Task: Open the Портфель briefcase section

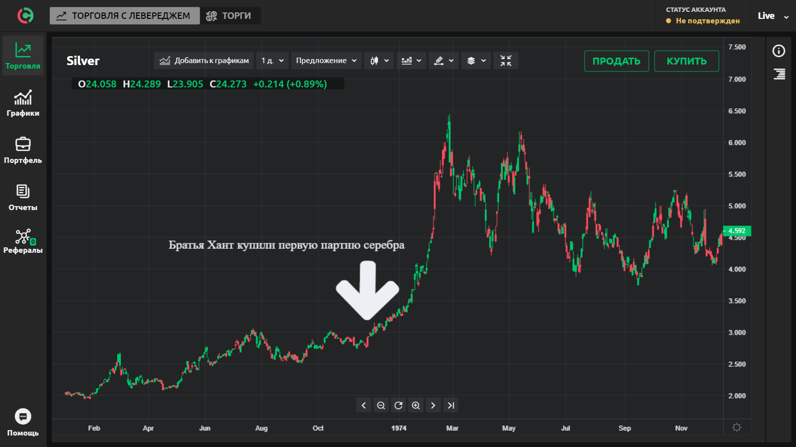Action: [23, 150]
